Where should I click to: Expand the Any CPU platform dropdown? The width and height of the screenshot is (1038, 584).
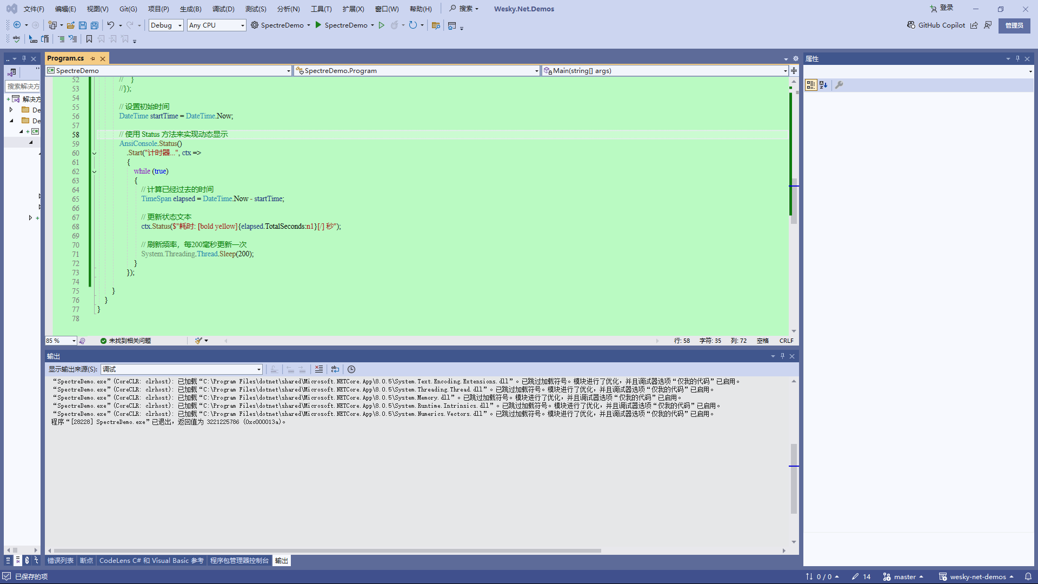pyautogui.click(x=240, y=25)
